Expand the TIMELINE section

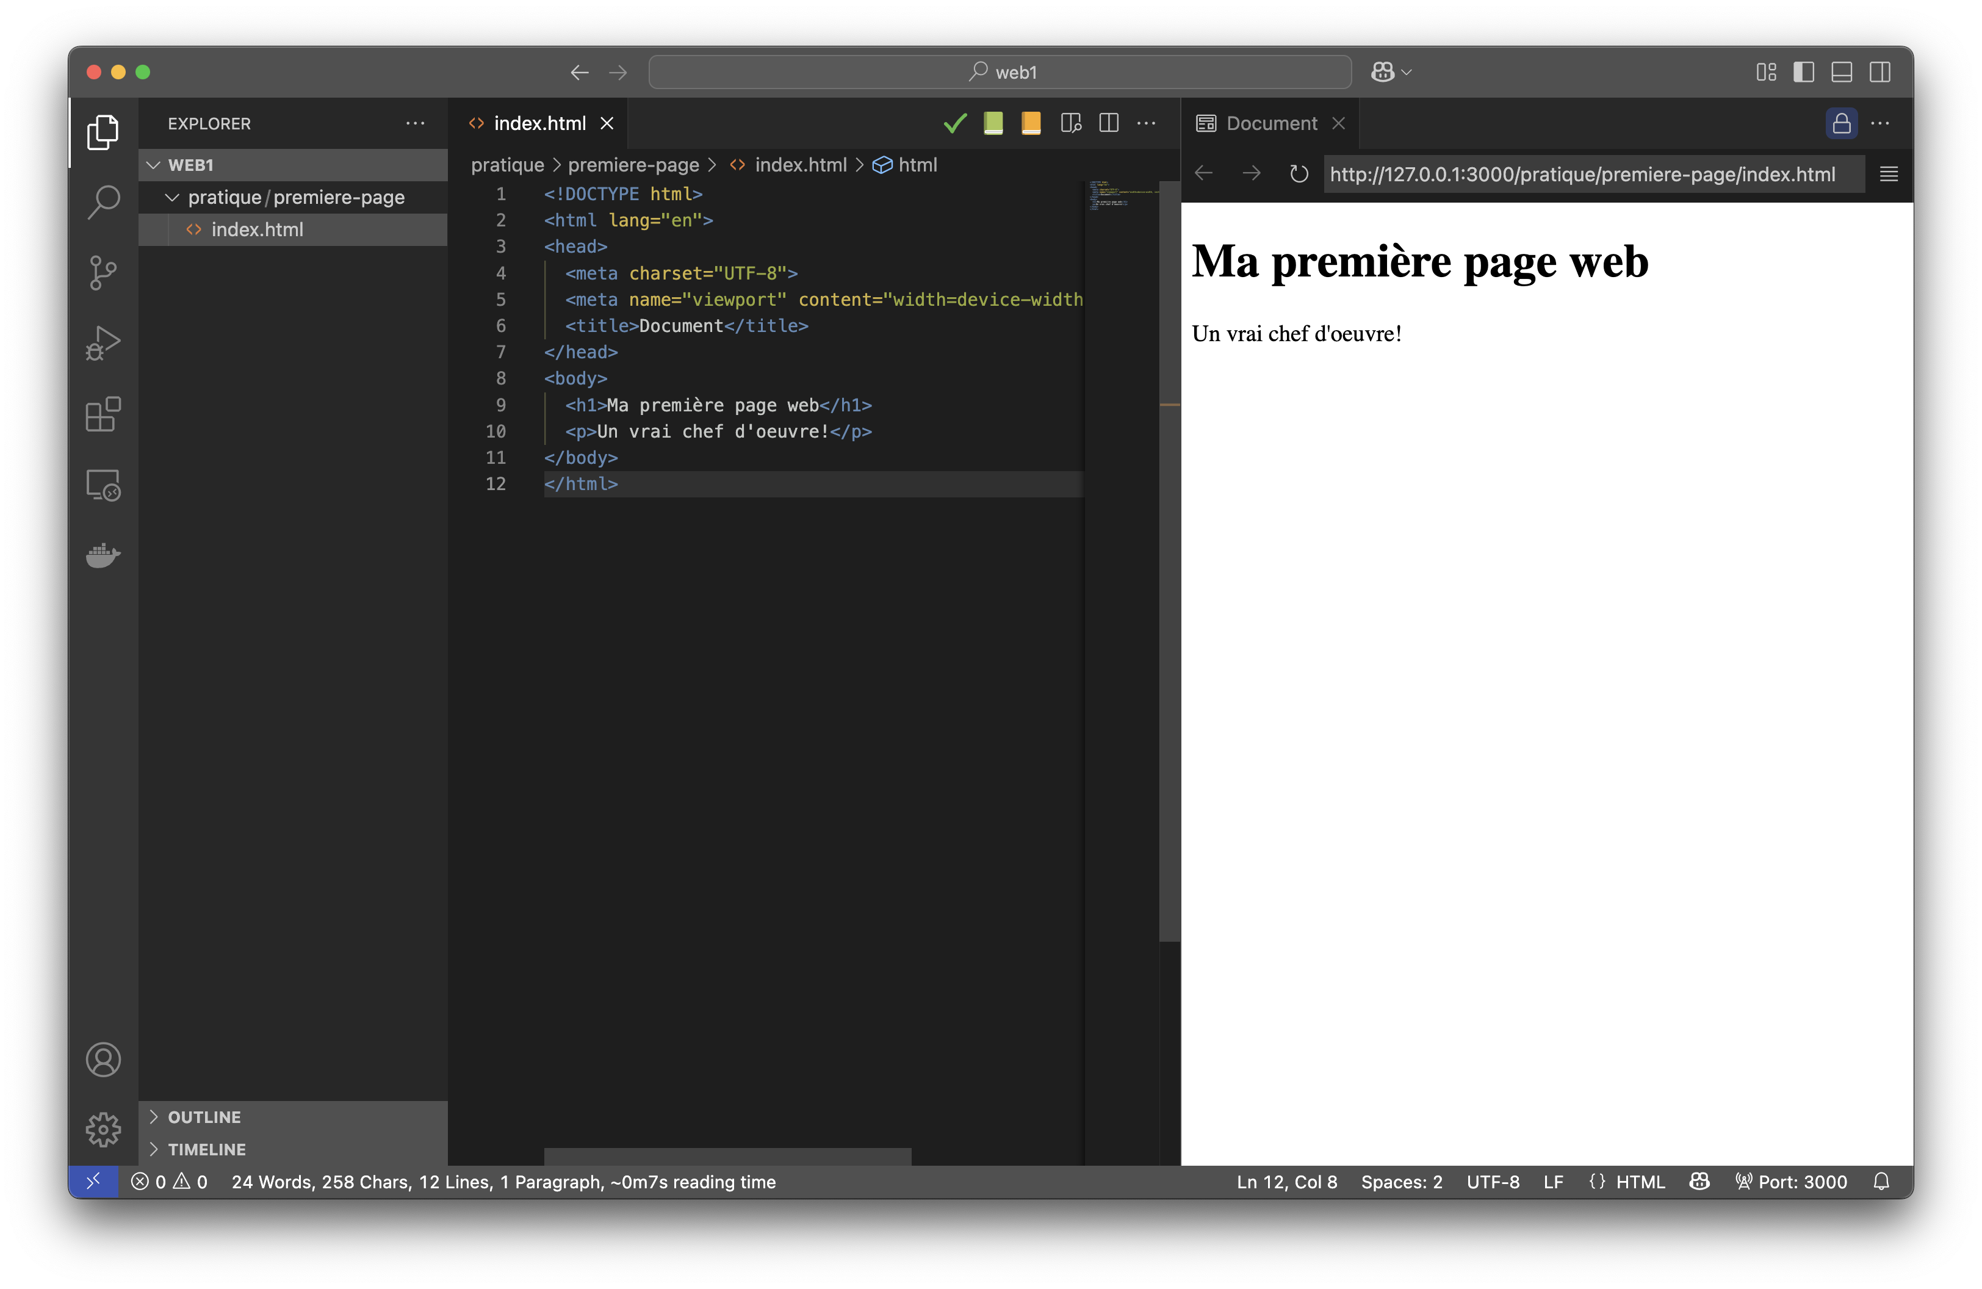[292, 1149]
